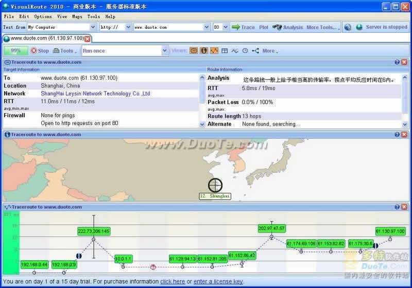
Task: Open the http:// protocol dropdown
Action: (x=128, y=27)
